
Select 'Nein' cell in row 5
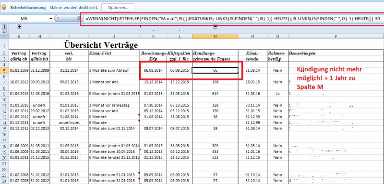pos(278,70)
